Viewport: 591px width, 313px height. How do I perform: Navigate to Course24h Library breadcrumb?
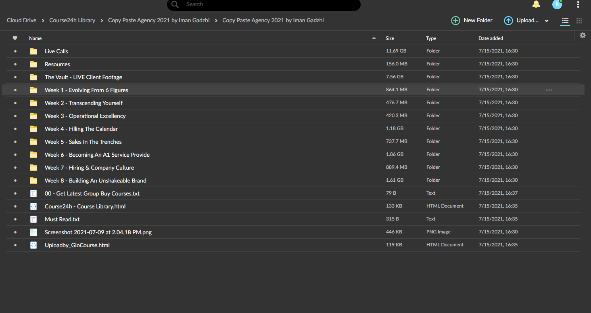click(x=72, y=20)
